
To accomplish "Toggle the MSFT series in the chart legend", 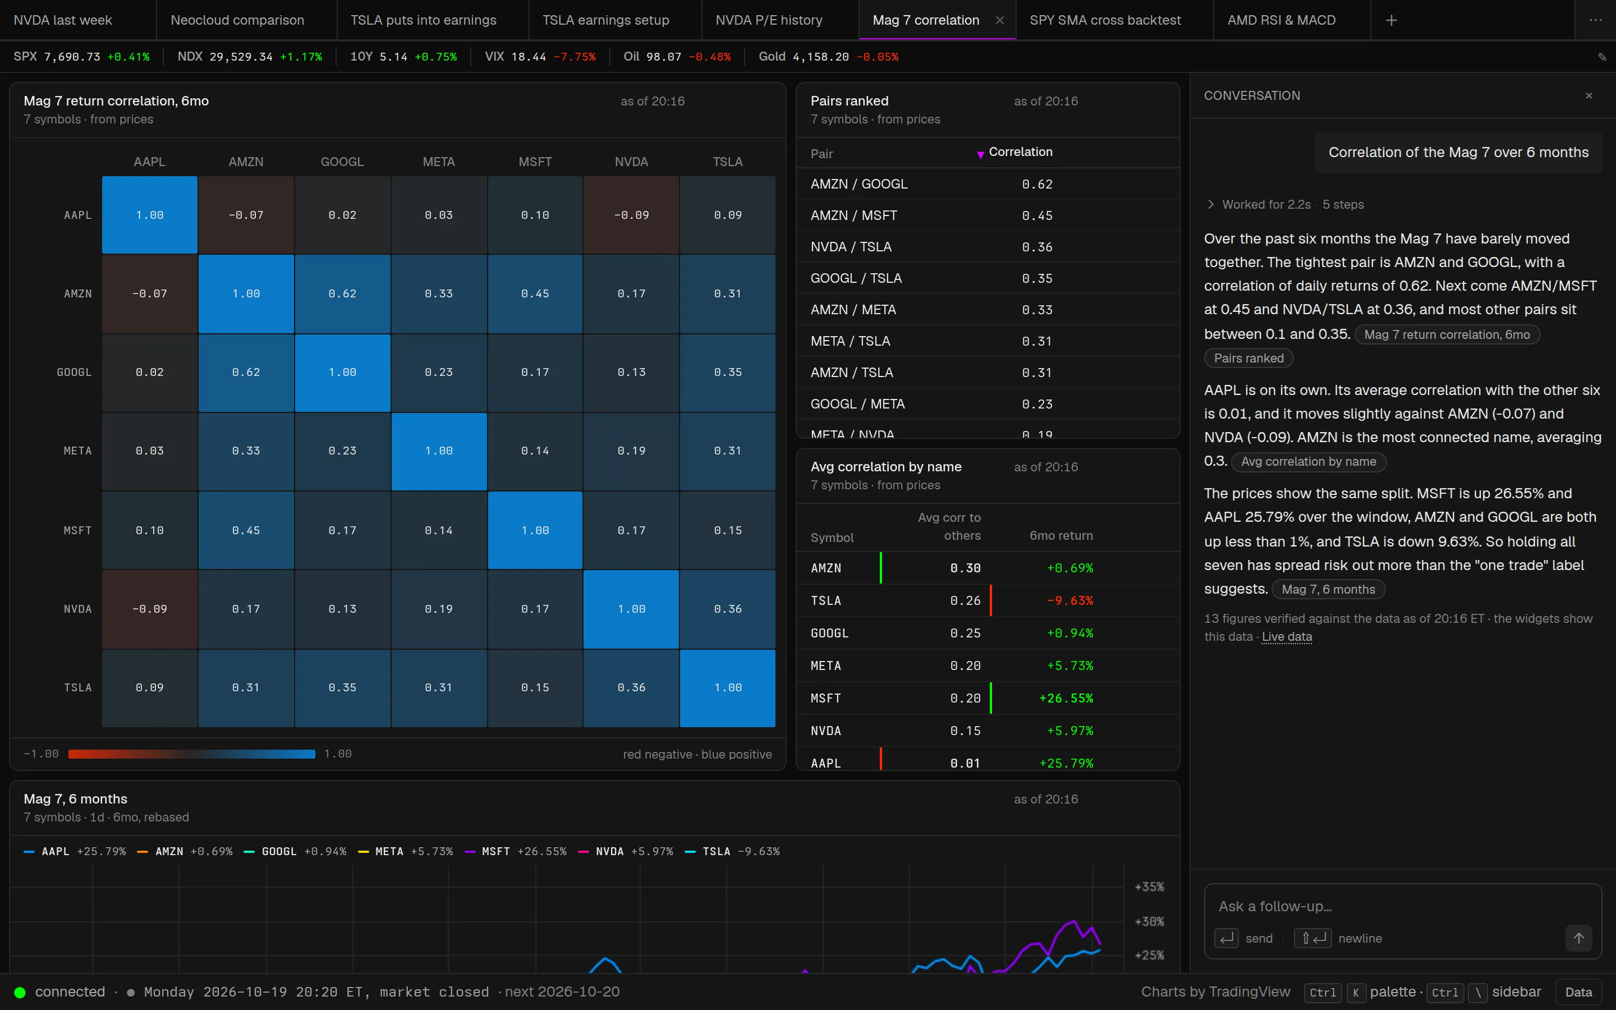I will pos(516,852).
